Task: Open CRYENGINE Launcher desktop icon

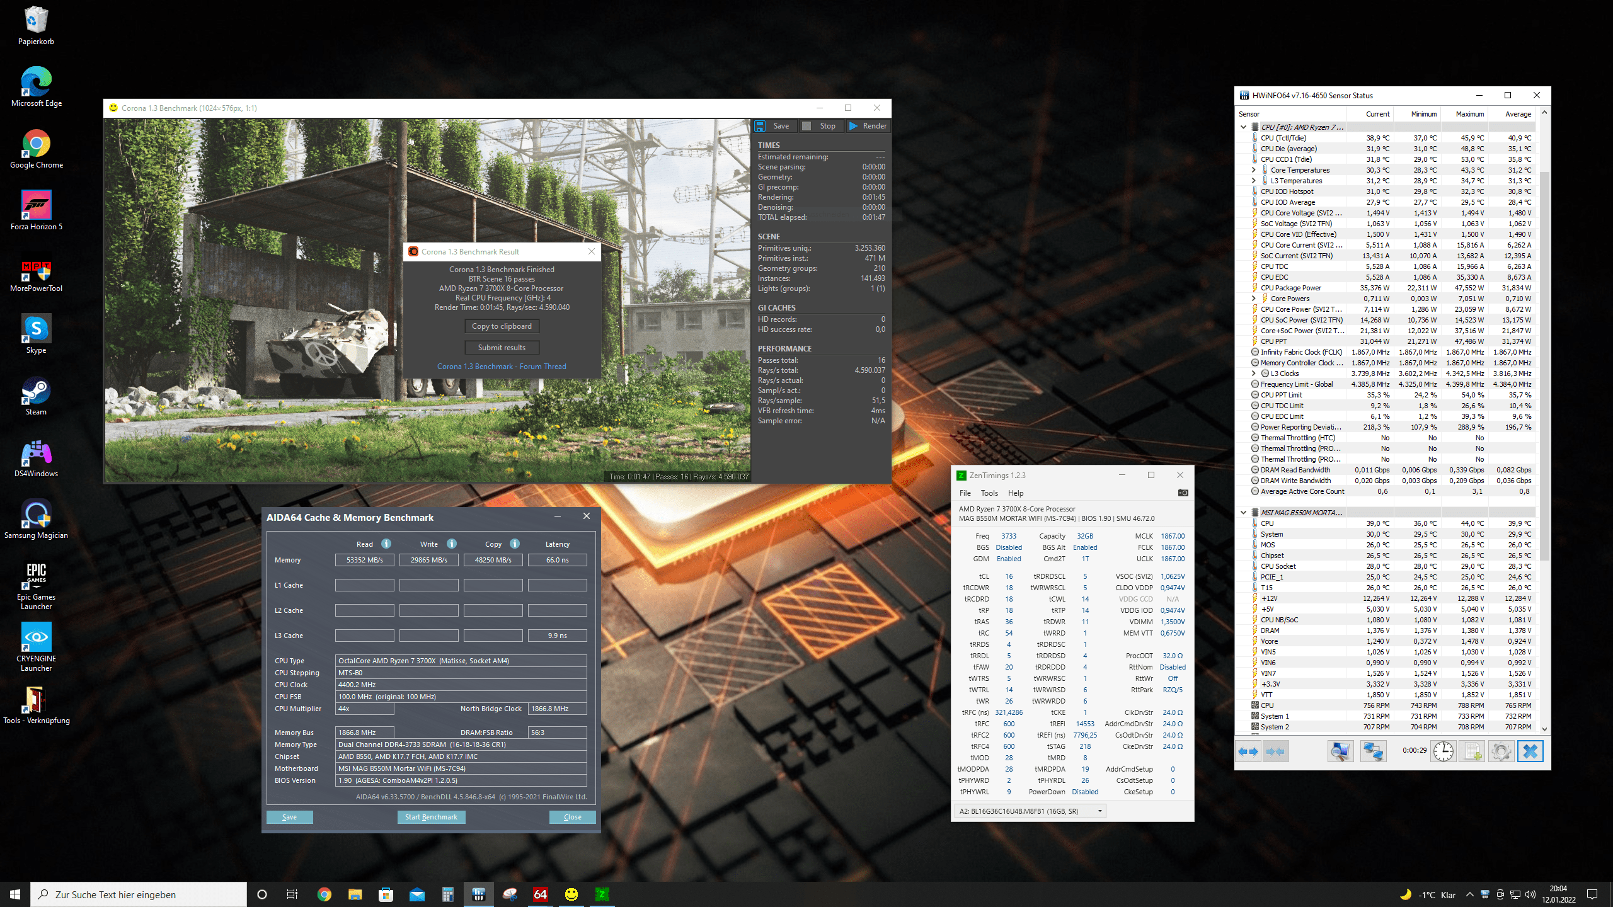Action: click(37, 647)
